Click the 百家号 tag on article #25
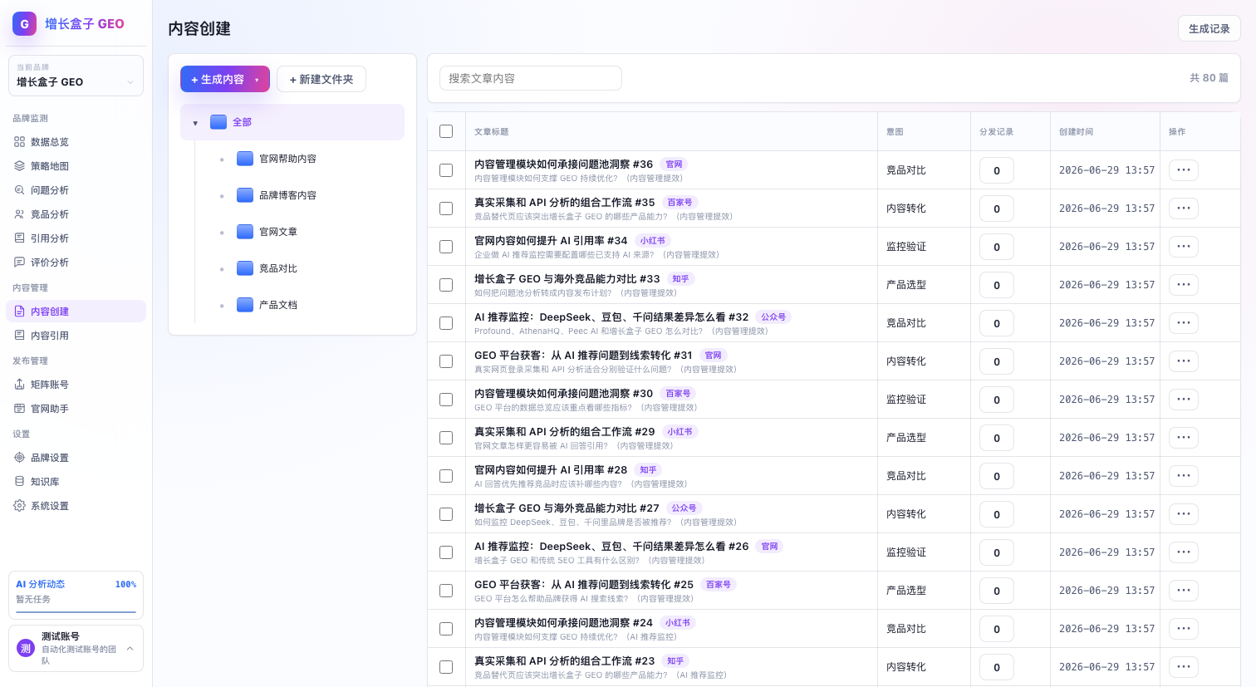The image size is (1256, 687). [x=718, y=585]
